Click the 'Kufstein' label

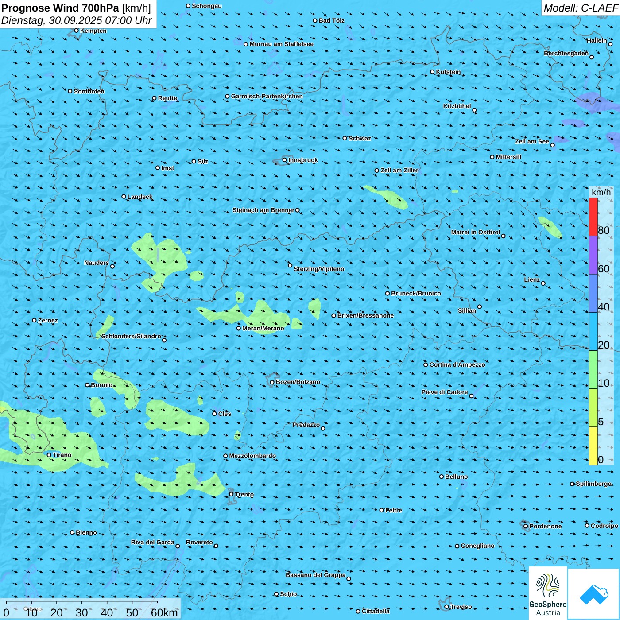tap(448, 72)
